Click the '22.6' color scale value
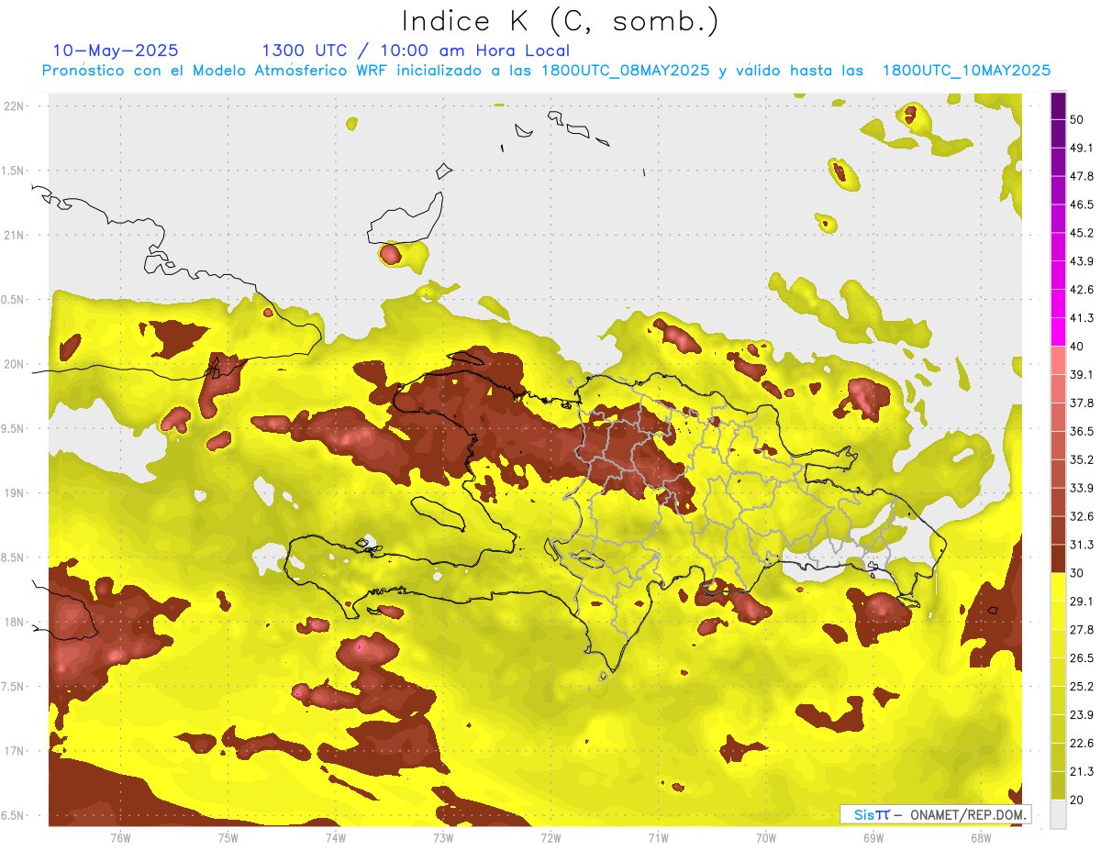Image resolution: width=1101 pixels, height=850 pixels. pos(1082,744)
